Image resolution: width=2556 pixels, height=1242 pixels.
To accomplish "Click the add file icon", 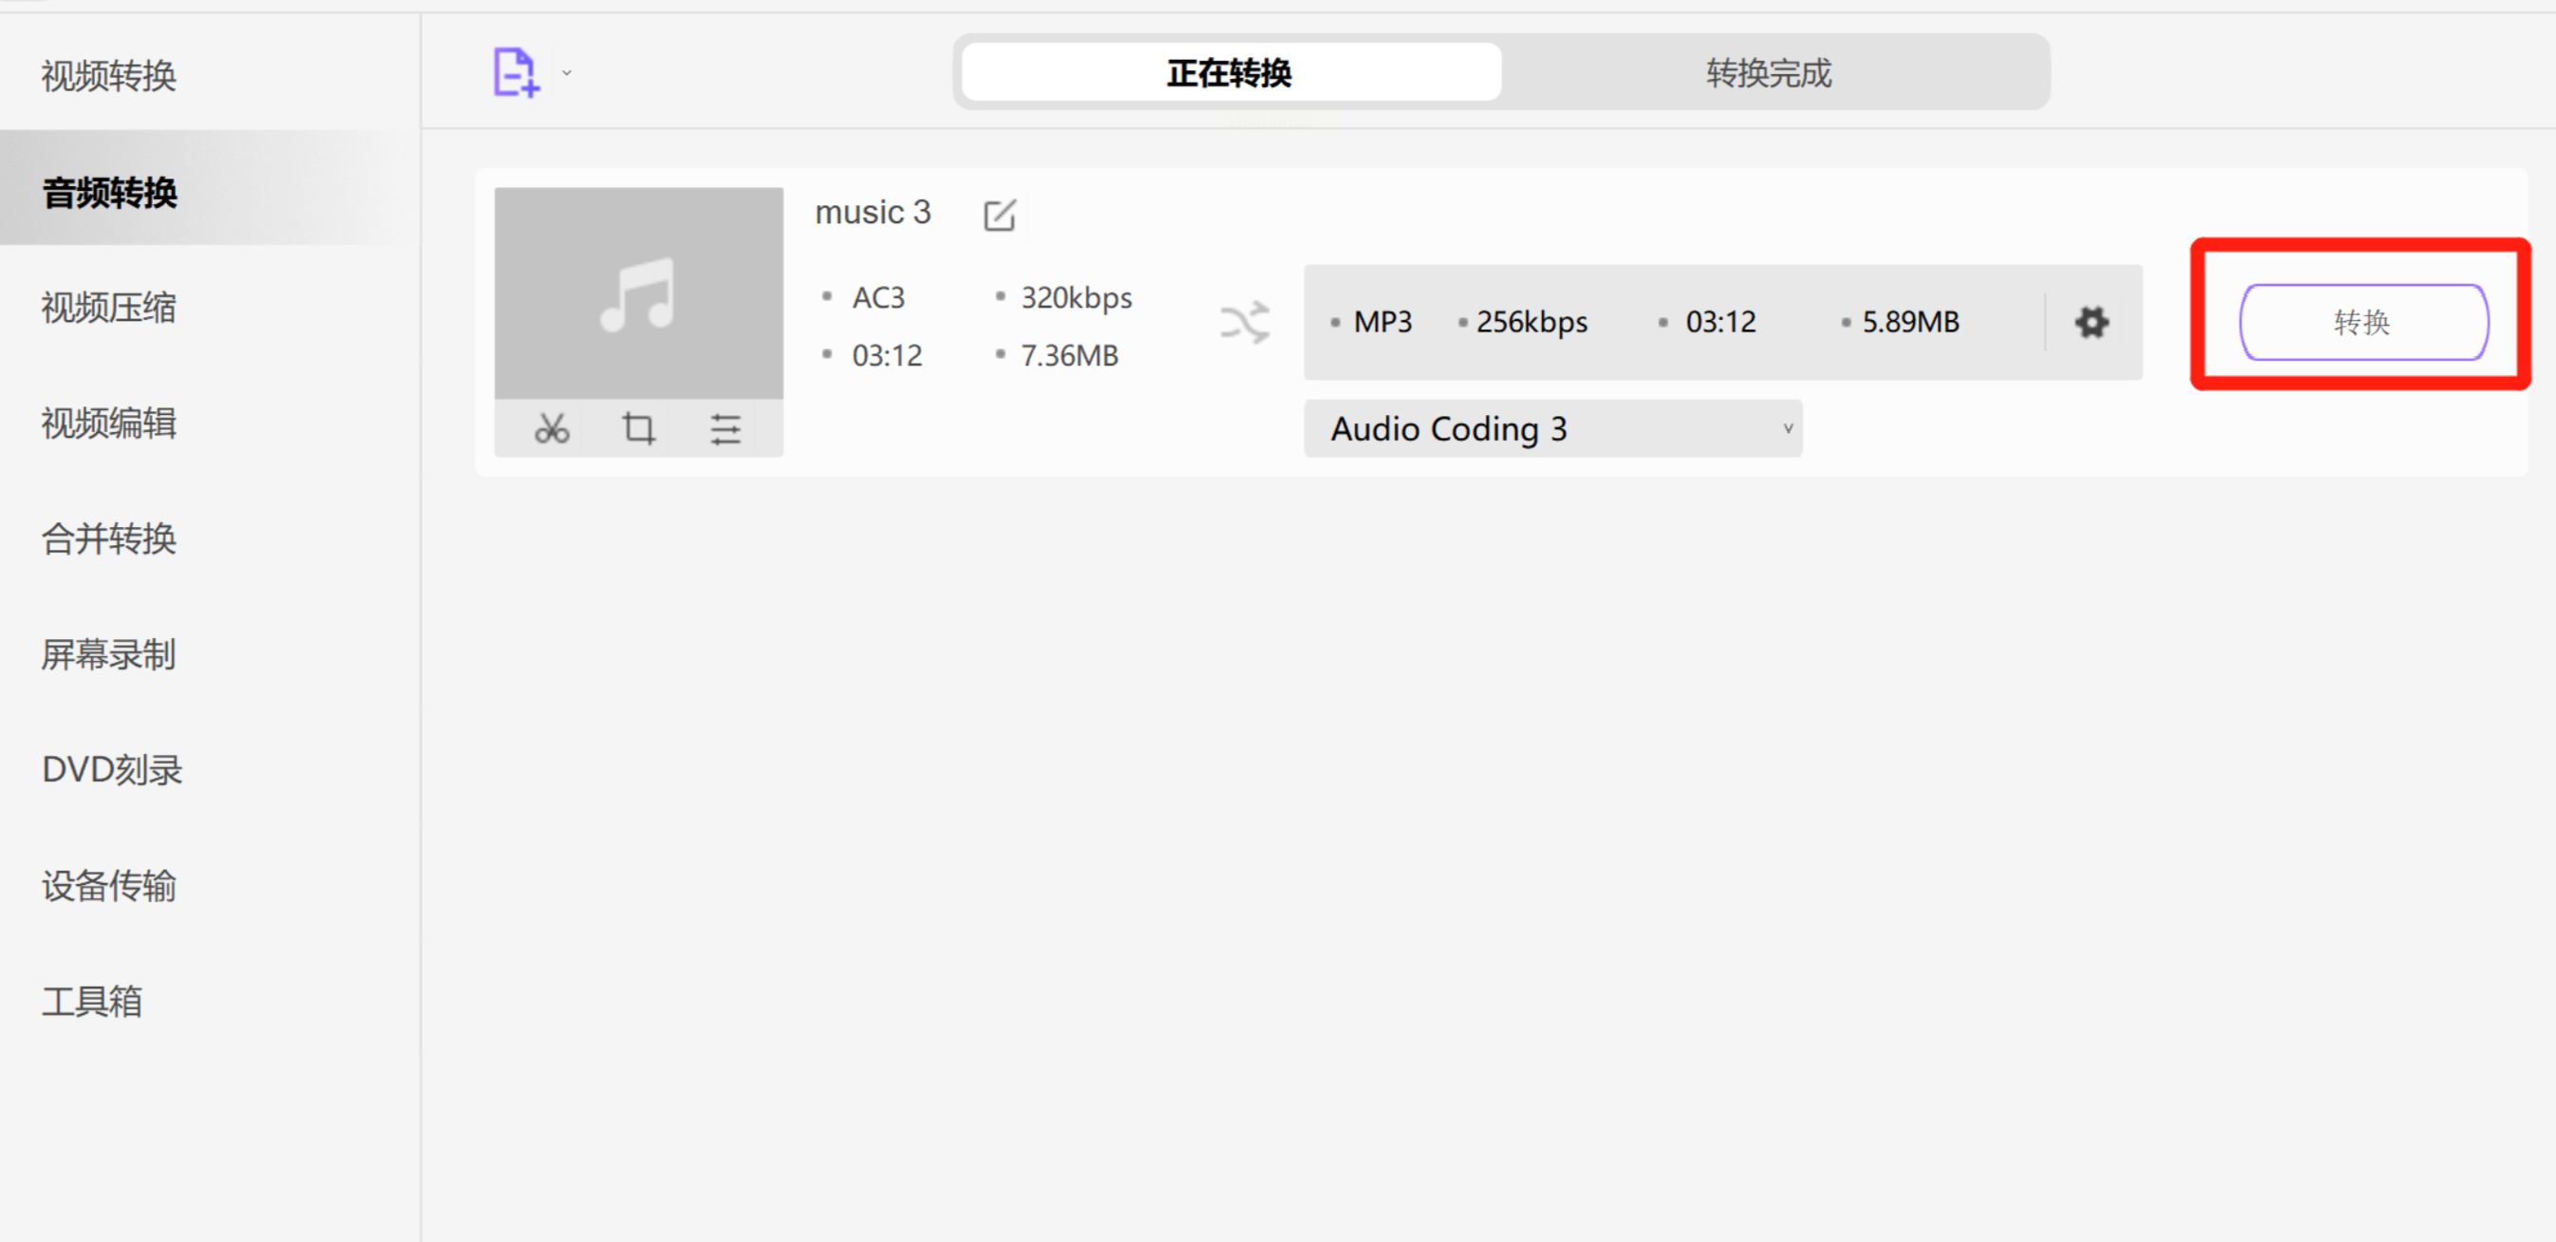I will tap(515, 72).
